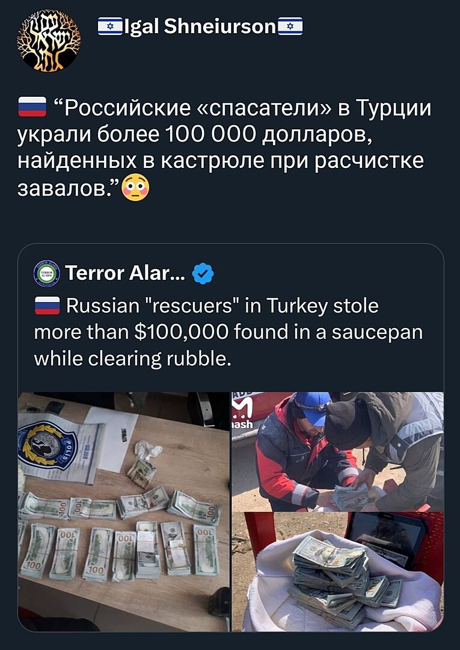Screen dimensions: 460x650
Task: Click the Israeli flag before Igal's name
Action: (x=109, y=26)
